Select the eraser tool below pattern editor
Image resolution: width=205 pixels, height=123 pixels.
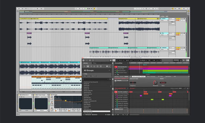[x=127, y=115]
